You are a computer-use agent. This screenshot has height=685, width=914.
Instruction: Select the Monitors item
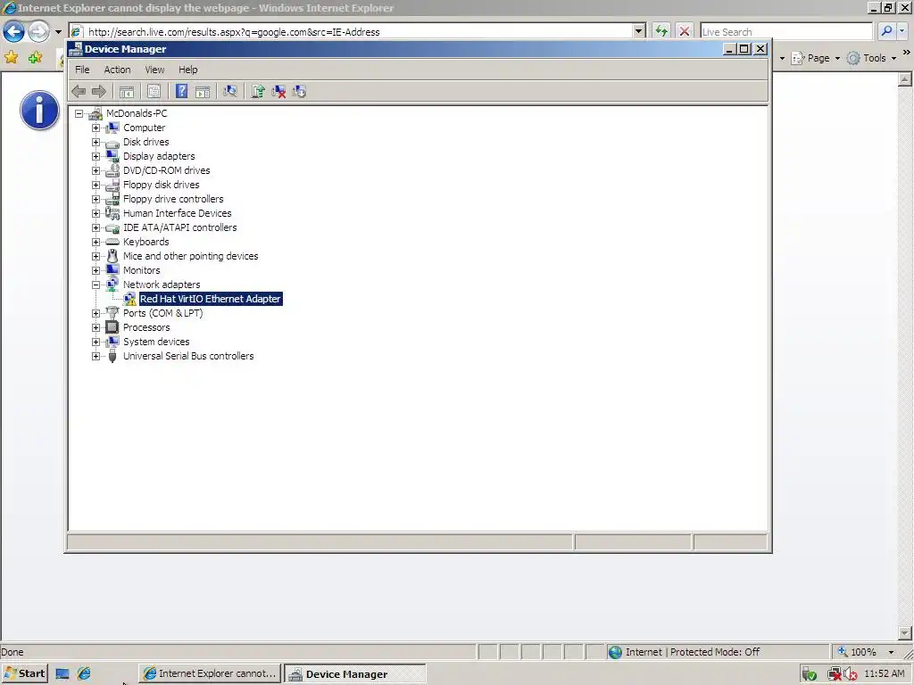tap(142, 270)
